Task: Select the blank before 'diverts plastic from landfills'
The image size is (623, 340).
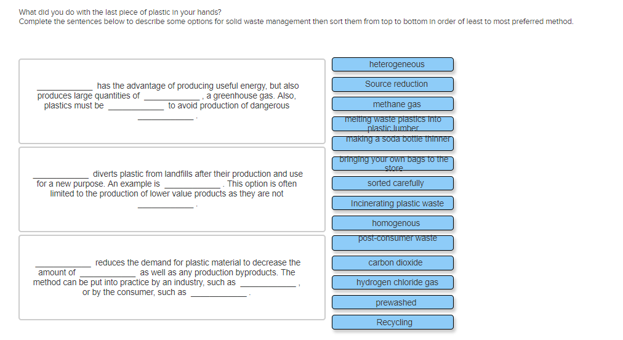Action: click(60, 175)
